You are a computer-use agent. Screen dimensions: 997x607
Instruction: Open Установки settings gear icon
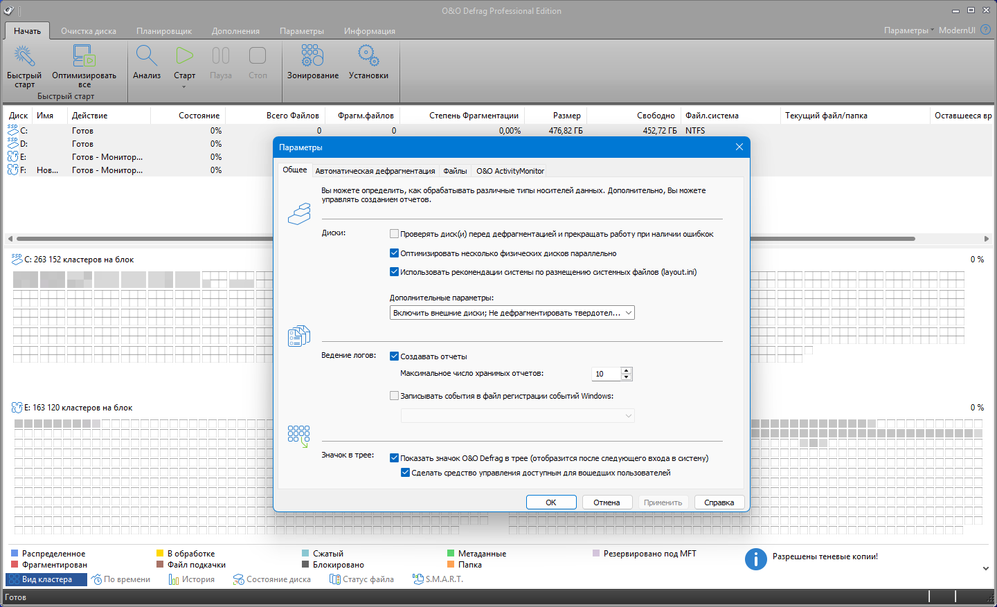[368, 56]
